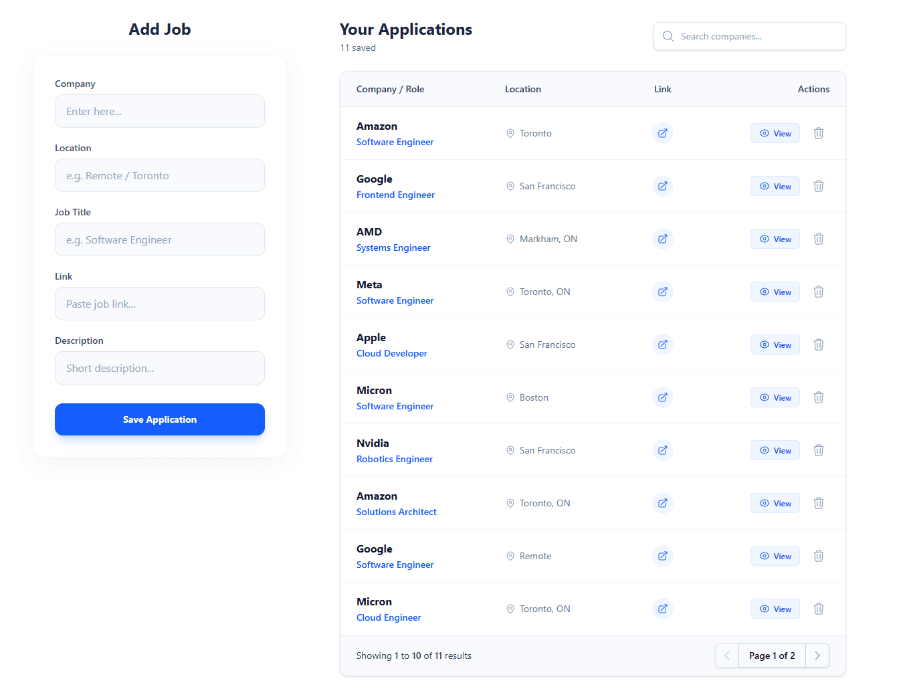The width and height of the screenshot is (911, 699).
Task: Open the Cloud Developer link under Apple
Action: click(x=391, y=353)
